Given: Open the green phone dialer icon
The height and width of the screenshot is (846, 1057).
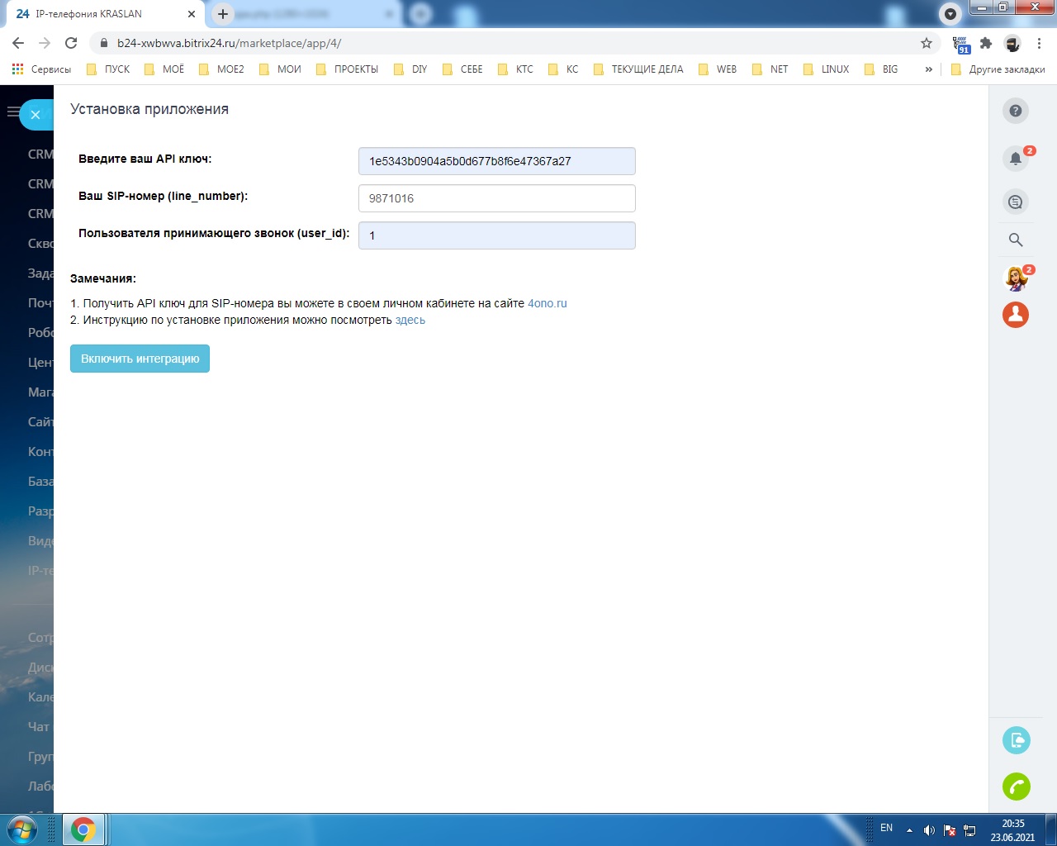Looking at the screenshot, I should (1017, 787).
